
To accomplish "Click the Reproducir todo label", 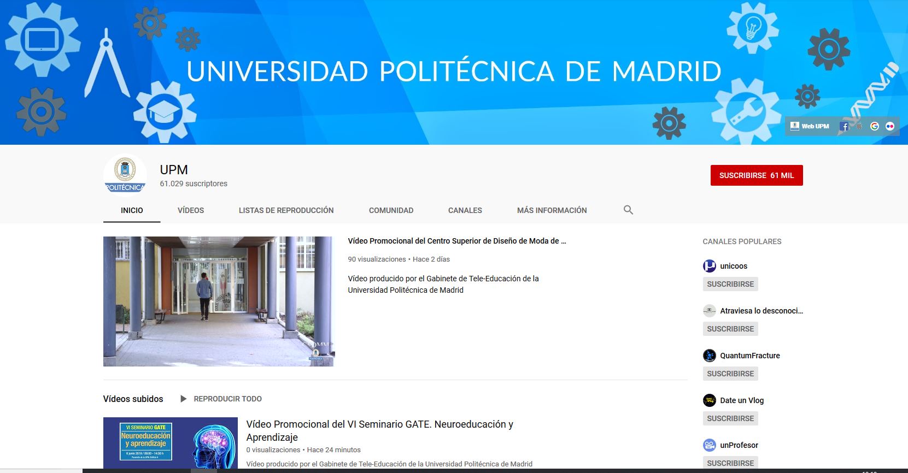I will point(228,399).
